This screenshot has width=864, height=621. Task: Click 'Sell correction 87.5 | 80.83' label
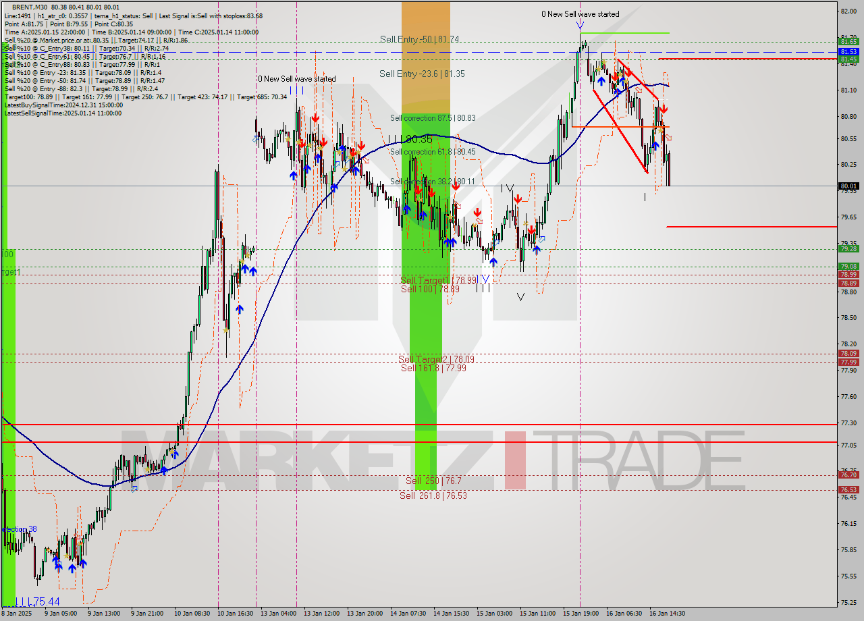[432, 118]
